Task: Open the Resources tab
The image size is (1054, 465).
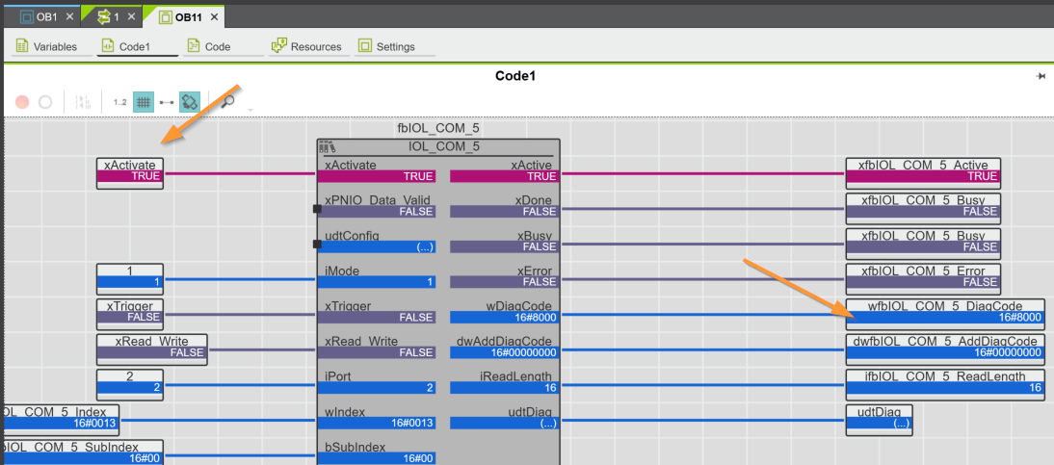Action: [x=306, y=46]
